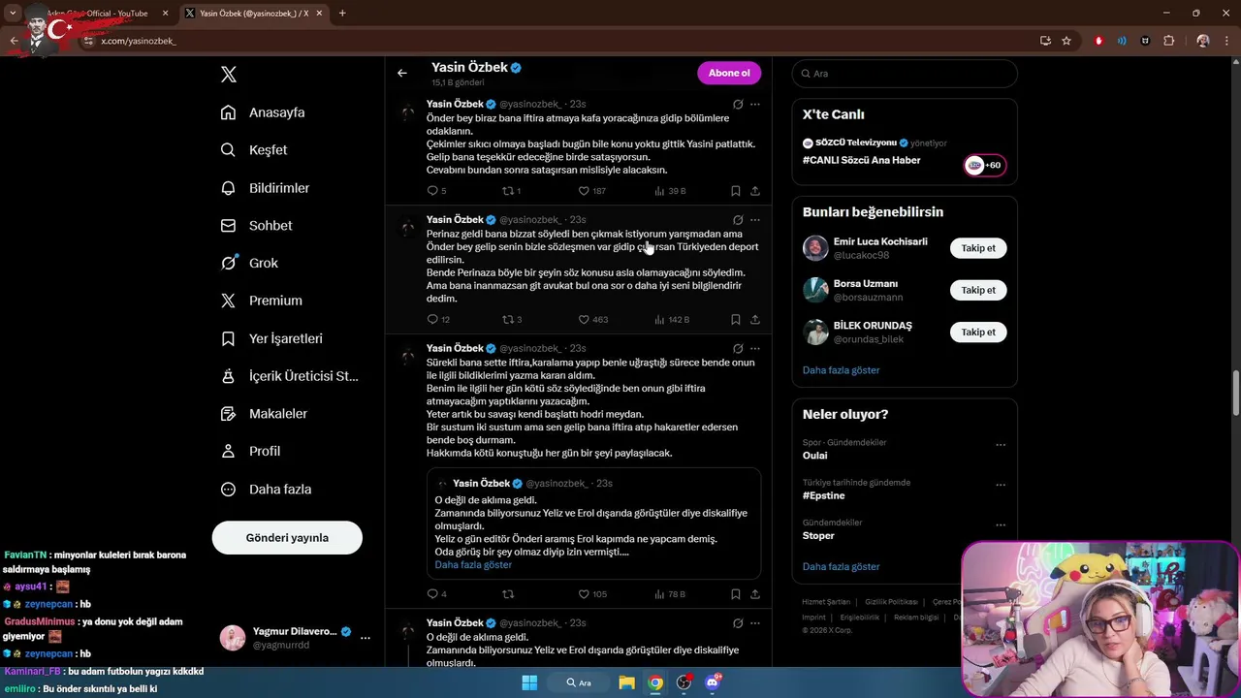Follow Emir Luca Kochisarli
This screenshot has width=1241, height=698.
[x=978, y=248]
